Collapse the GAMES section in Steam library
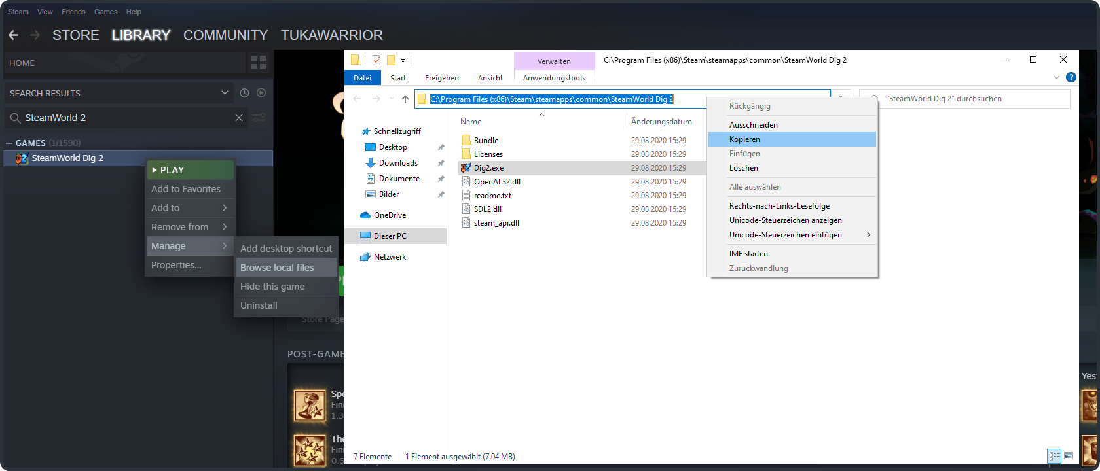This screenshot has width=1100, height=471. (9, 143)
